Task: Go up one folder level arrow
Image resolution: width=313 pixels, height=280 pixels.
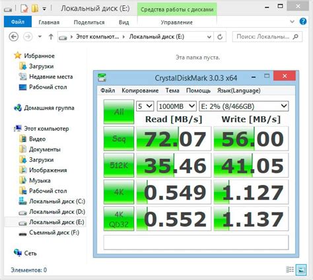Action: [x=51, y=36]
